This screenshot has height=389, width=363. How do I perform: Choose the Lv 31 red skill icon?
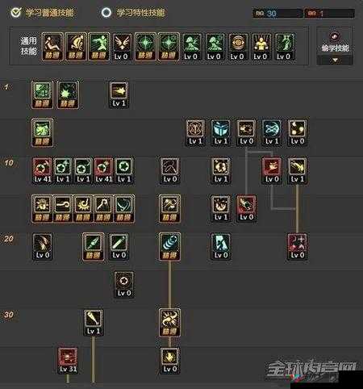pos(68,361)
